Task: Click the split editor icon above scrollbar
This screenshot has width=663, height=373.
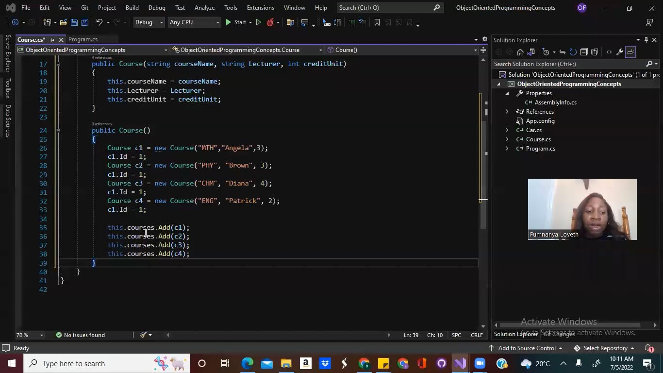Action: pyautogui.click(x=483, y=50)
